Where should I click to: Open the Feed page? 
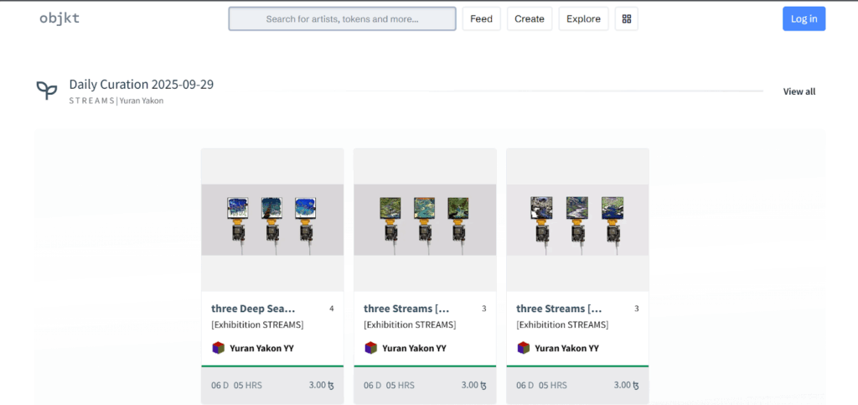coord(481,18)
